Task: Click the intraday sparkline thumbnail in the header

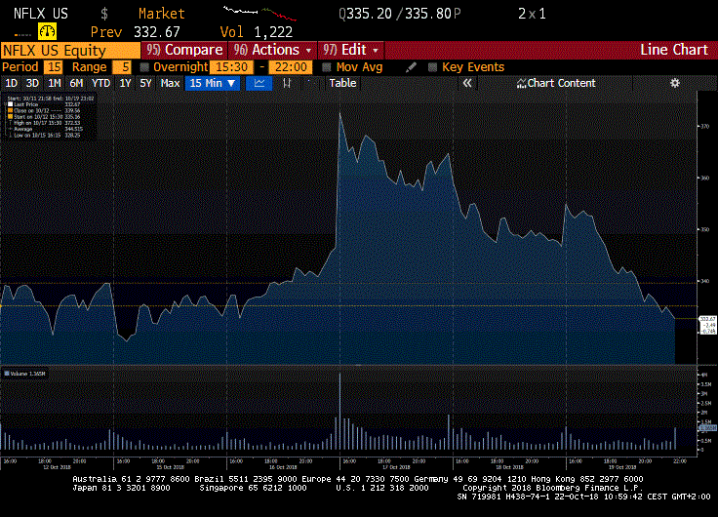Action: tap(259, 14)
